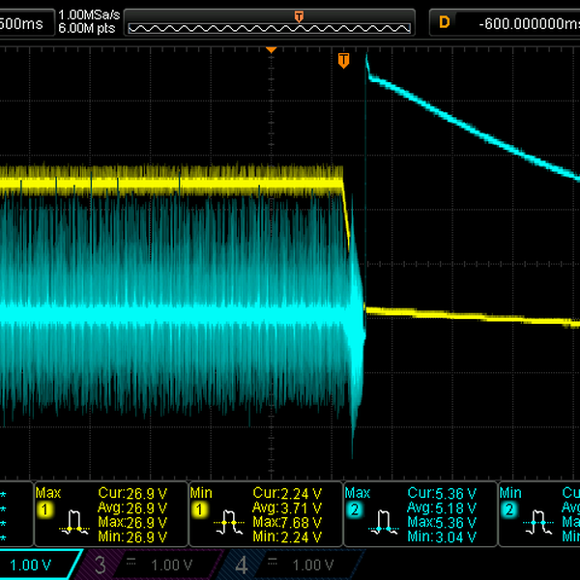Click the sample rate 1.00MSa/s readout
Viewport: 580px width, 580px height.
pyautogui.click(x=89, y=15)
